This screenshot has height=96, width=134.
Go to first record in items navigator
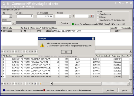[x=2, y=84]
